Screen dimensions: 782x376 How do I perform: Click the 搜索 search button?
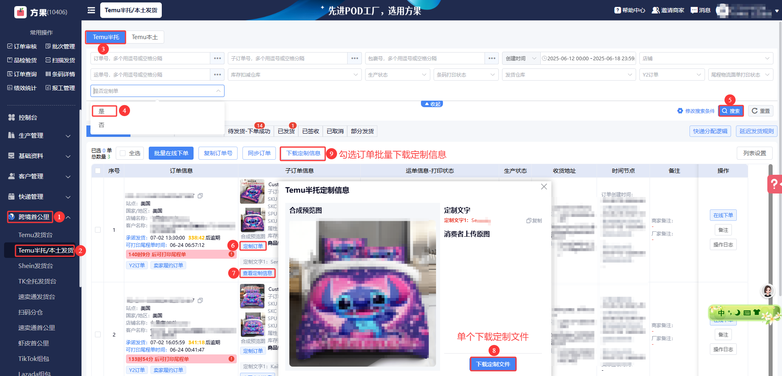tap(731, 111)
